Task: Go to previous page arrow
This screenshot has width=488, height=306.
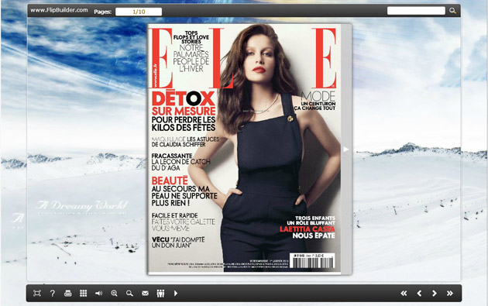Action: pyautogui.click(x=419, y=294)
